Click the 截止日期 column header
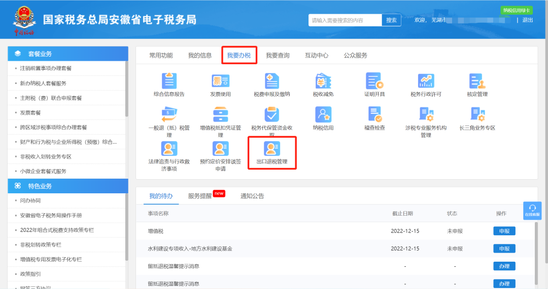Screen dimensions: 548x289 pos(402,214)
